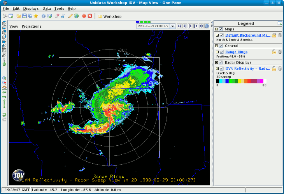Click the pencil drawing icon
284x194 pixels.
click(70, 16)
